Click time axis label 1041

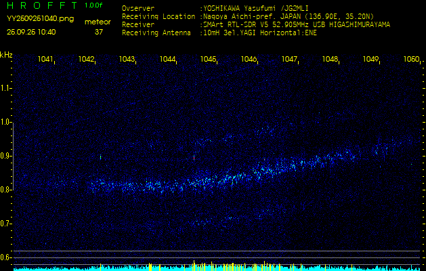pyautogui.click(x=45, y=59)
